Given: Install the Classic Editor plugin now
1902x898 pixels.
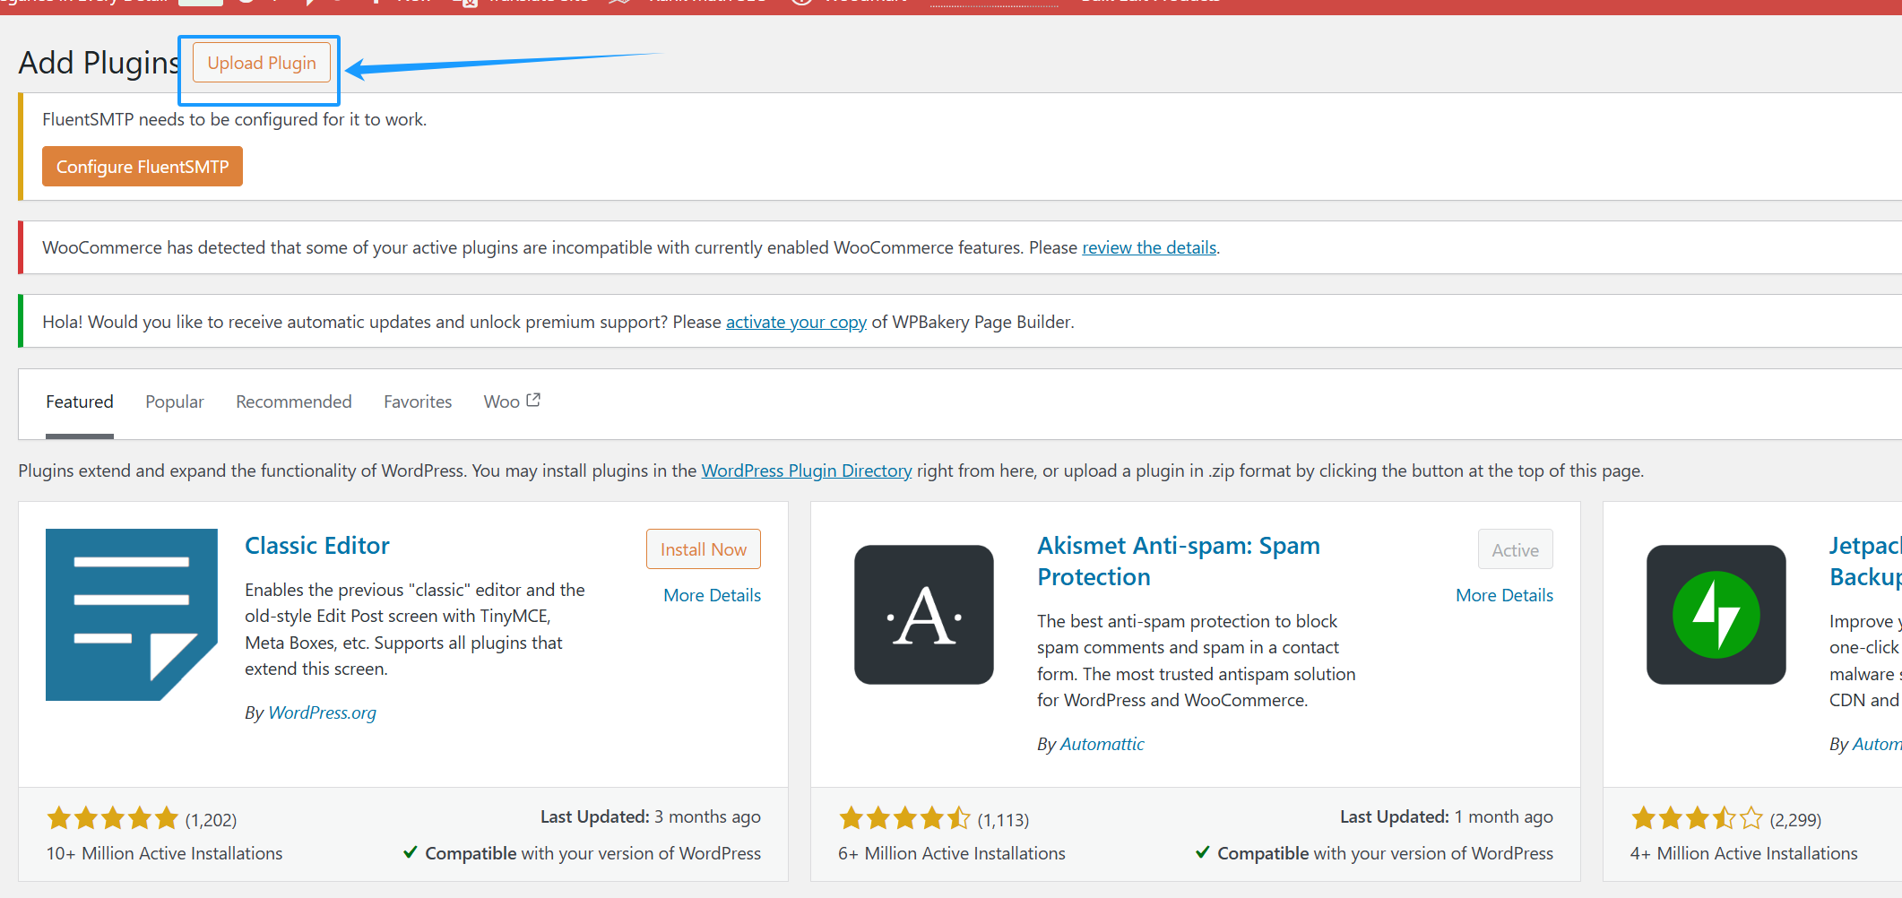Looking at the screenshot, I should click(703, 549).
